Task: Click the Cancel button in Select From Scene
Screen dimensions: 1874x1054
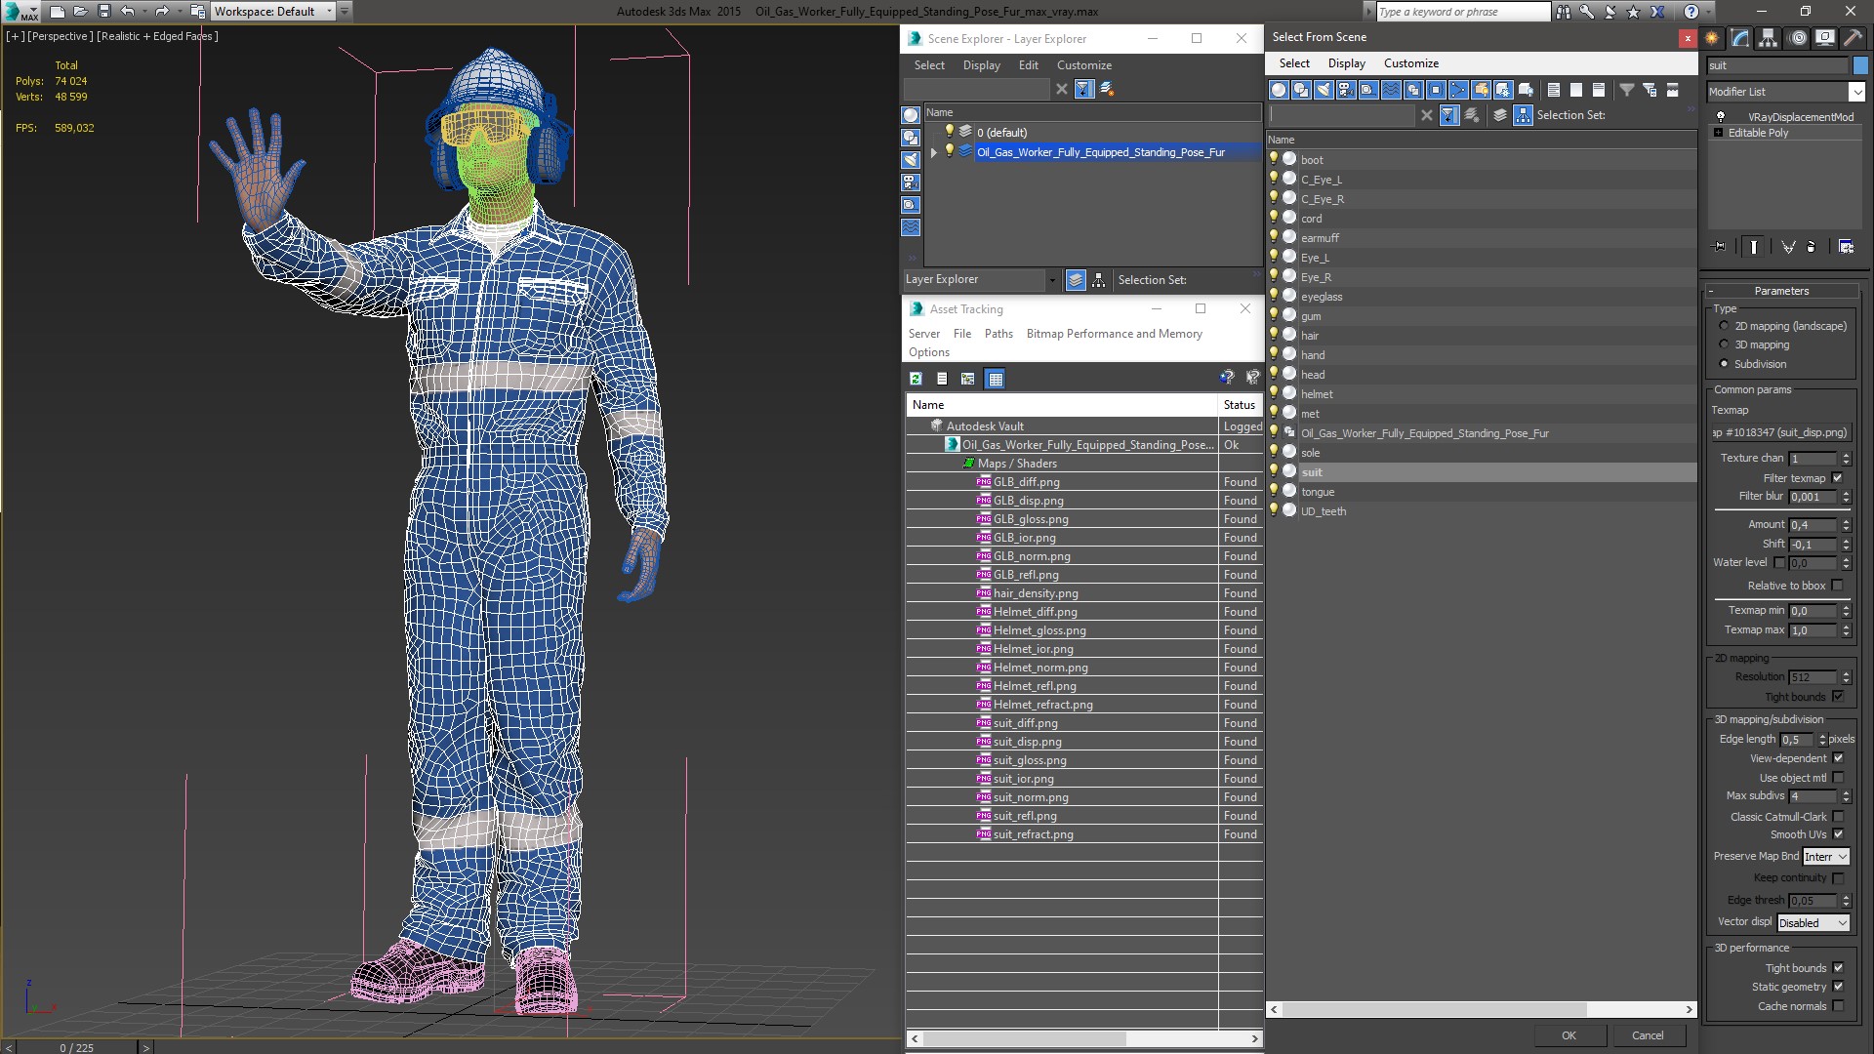Action: point(1647,1034)
